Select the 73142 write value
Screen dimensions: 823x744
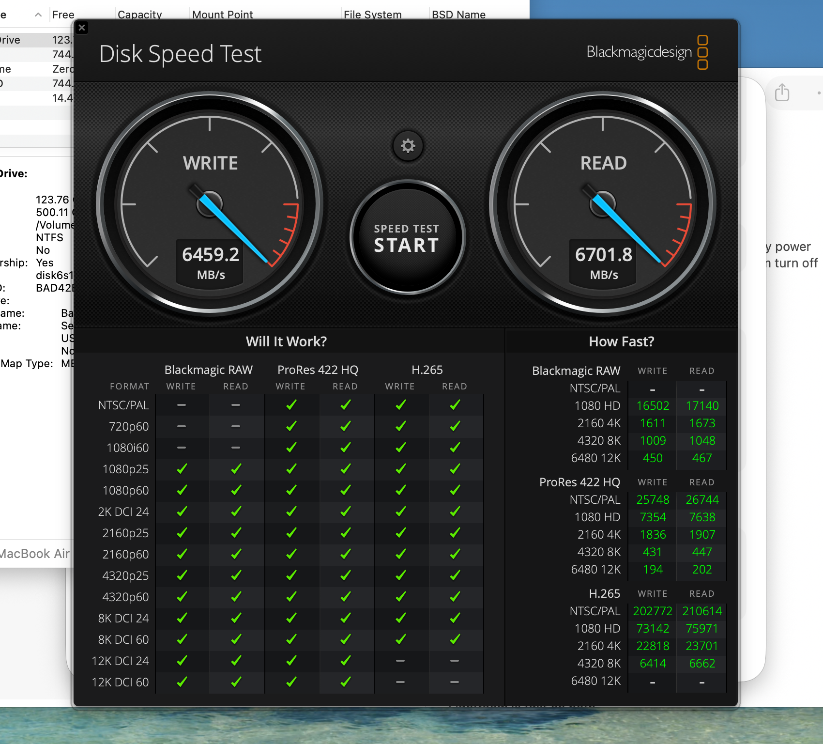coord(653,629)
